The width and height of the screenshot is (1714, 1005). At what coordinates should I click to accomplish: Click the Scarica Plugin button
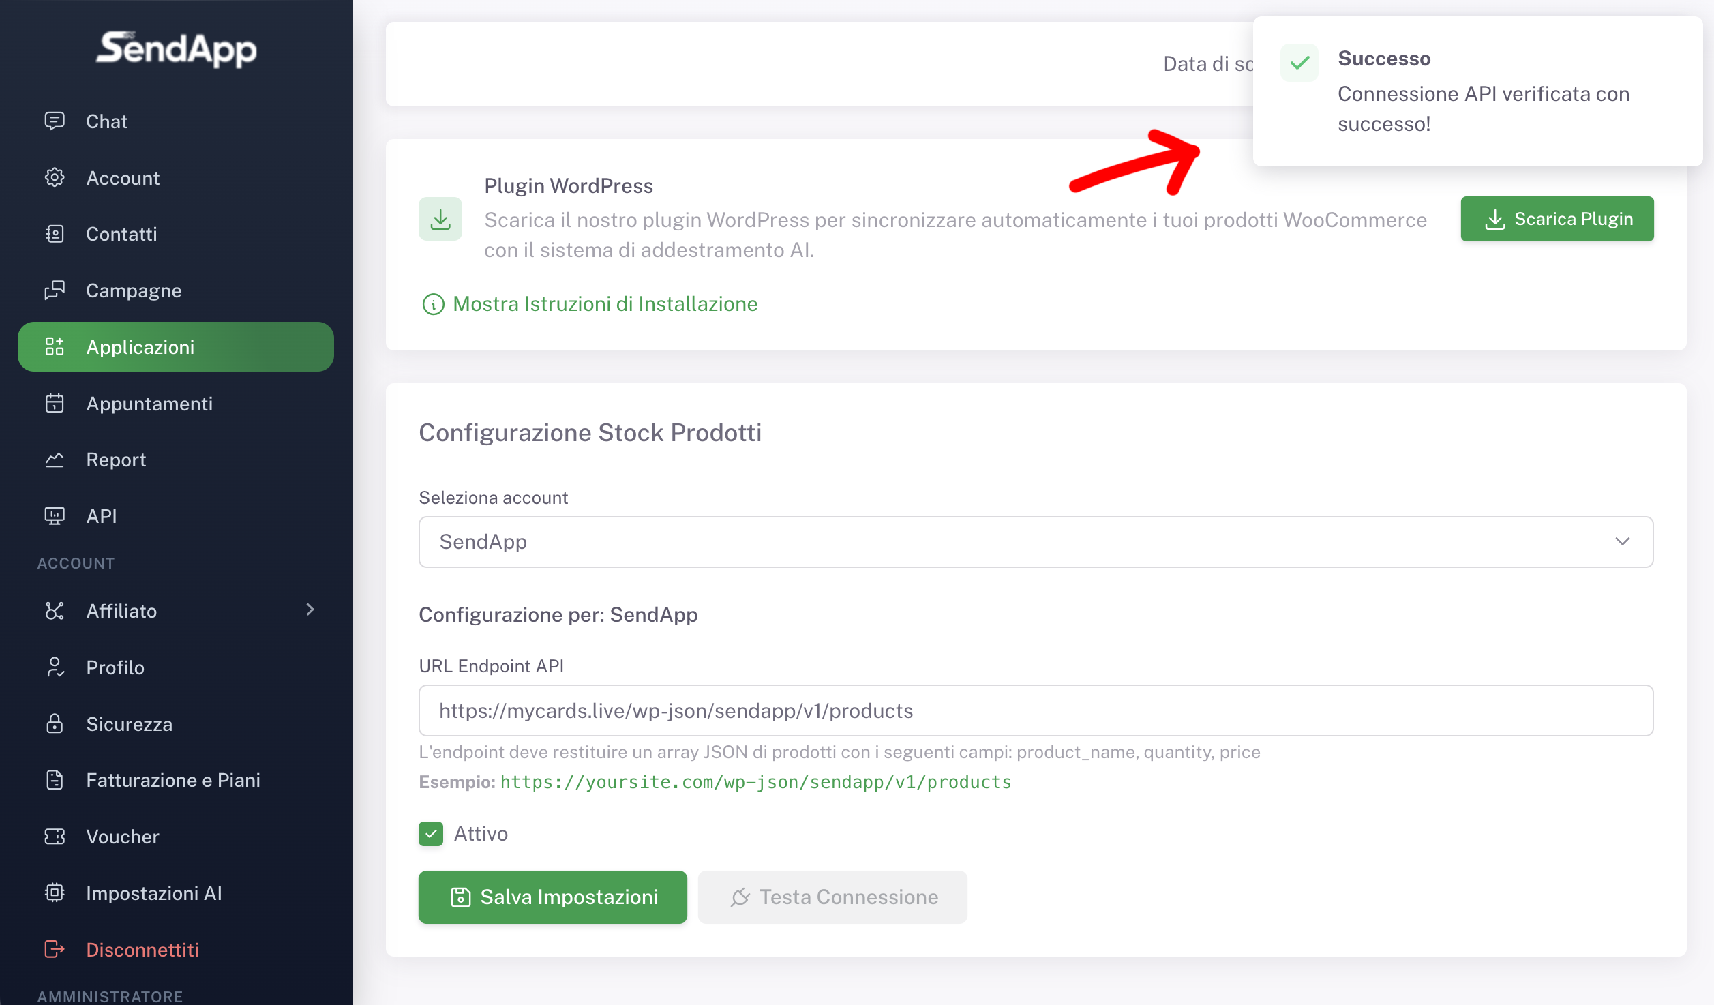pos(1557,219)
